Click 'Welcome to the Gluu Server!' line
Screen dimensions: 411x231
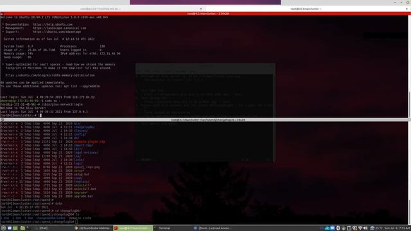[23, 108]
